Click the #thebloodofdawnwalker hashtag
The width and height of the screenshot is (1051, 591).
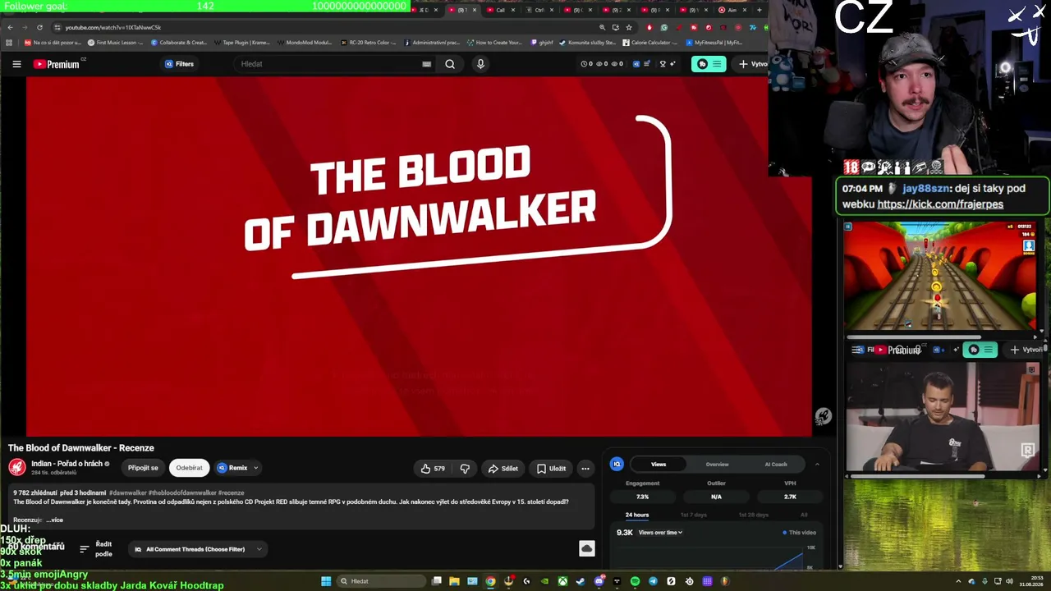pos(182,493)
